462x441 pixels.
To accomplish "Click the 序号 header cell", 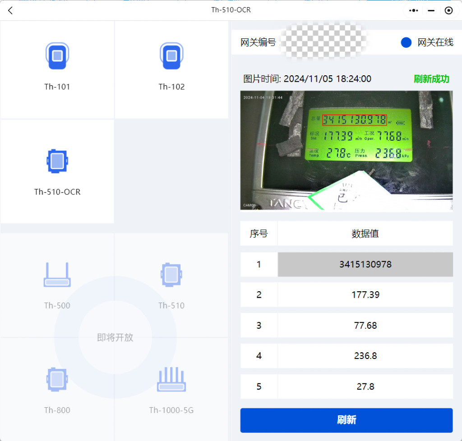I will 259,234.
